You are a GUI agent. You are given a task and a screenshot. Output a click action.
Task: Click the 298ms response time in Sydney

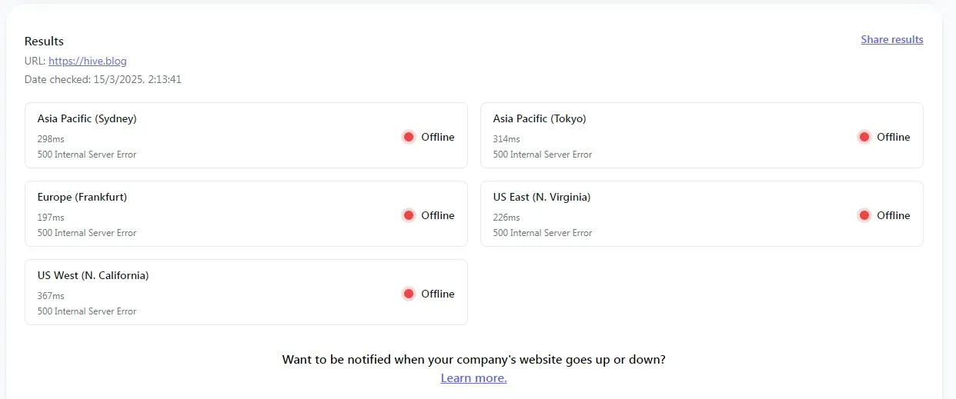pos(51,139)
